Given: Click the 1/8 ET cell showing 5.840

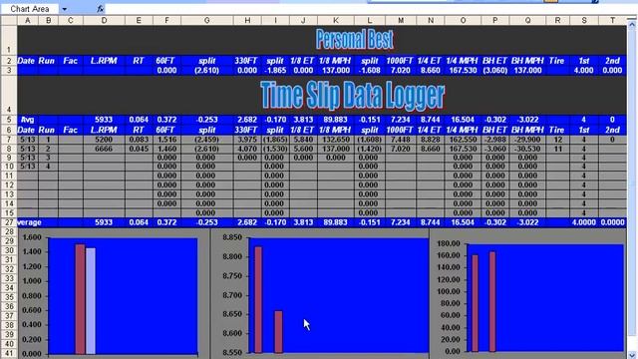Looking at the screenshot, I should [x=303, y=140].
